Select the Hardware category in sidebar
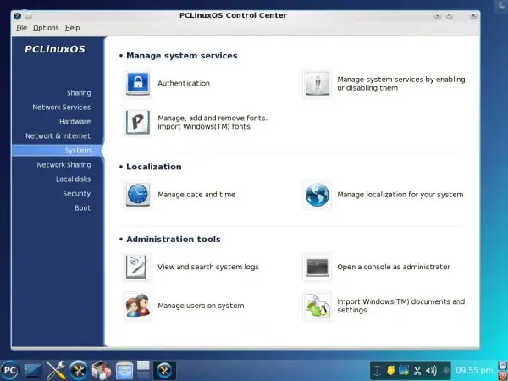This screenshot has height=381, width=508. 75,122
